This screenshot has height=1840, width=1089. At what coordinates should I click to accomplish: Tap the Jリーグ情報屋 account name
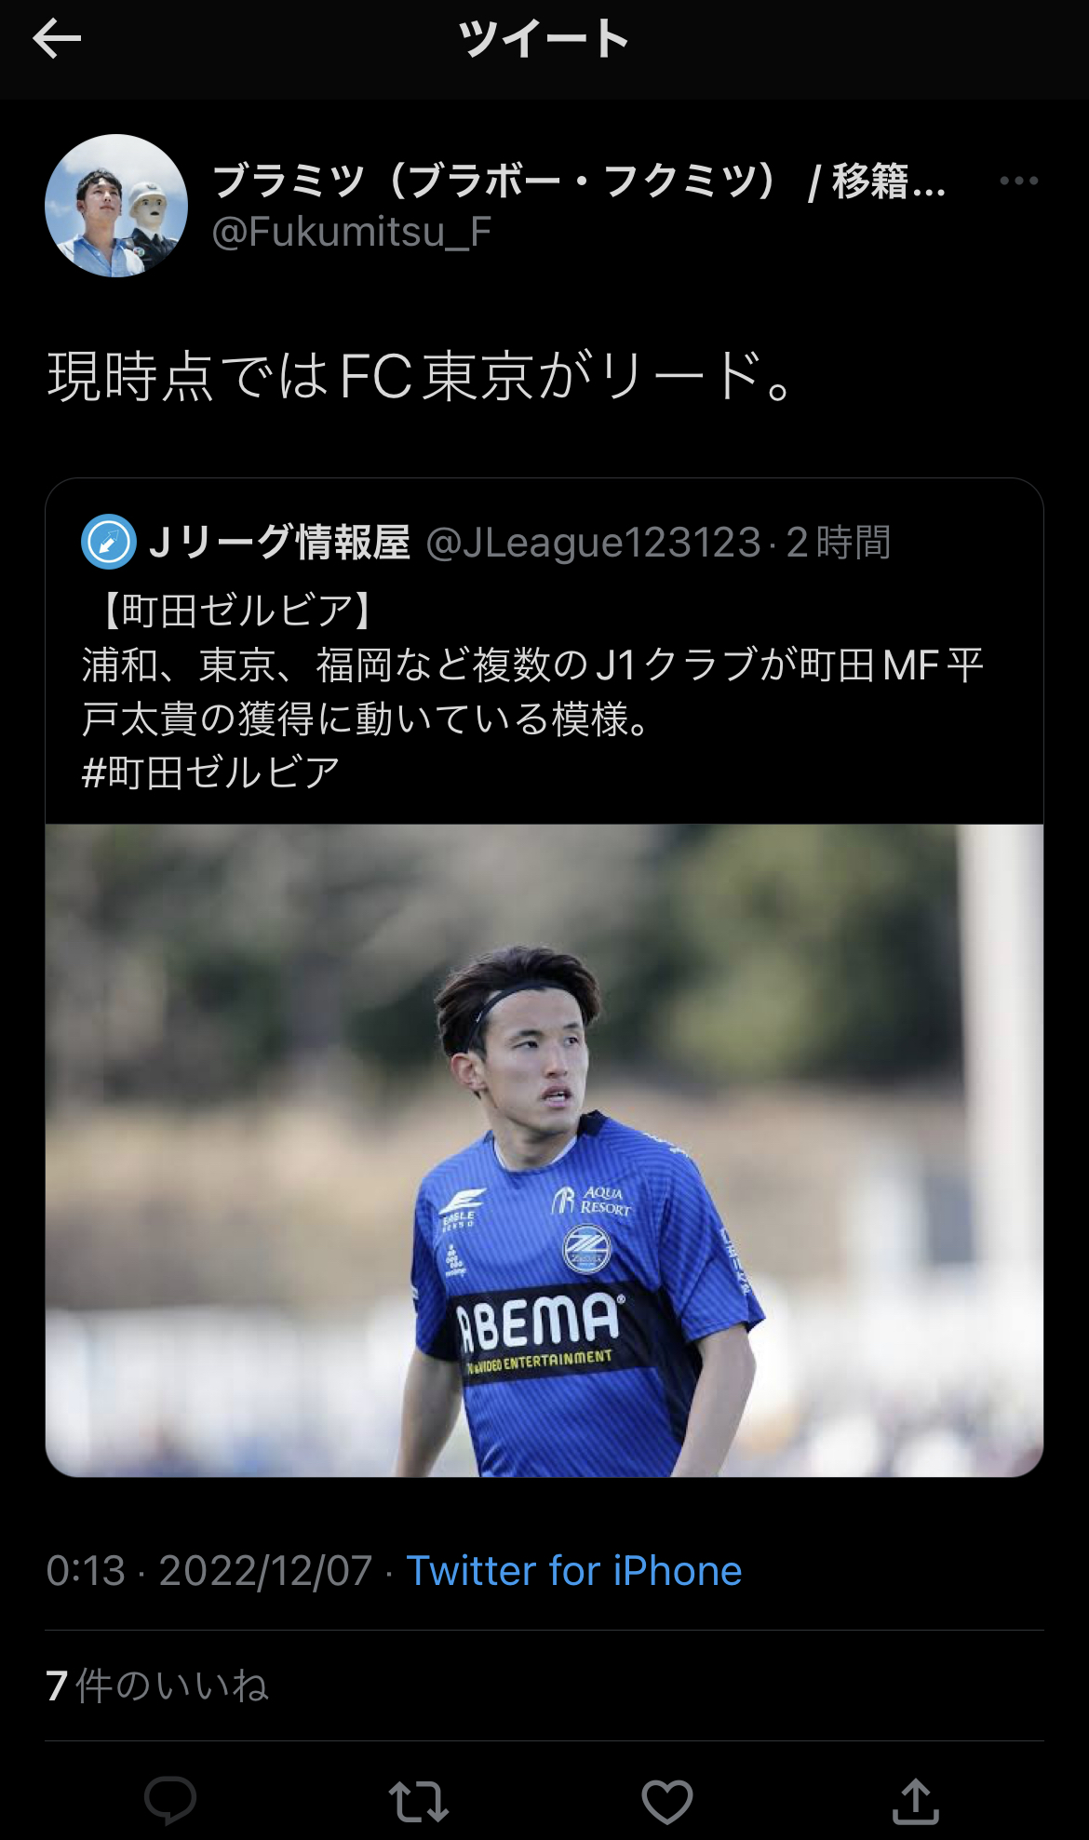279,542
